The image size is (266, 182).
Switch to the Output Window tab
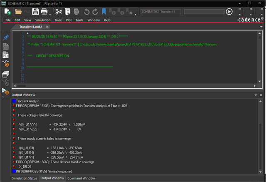(52, 178)
